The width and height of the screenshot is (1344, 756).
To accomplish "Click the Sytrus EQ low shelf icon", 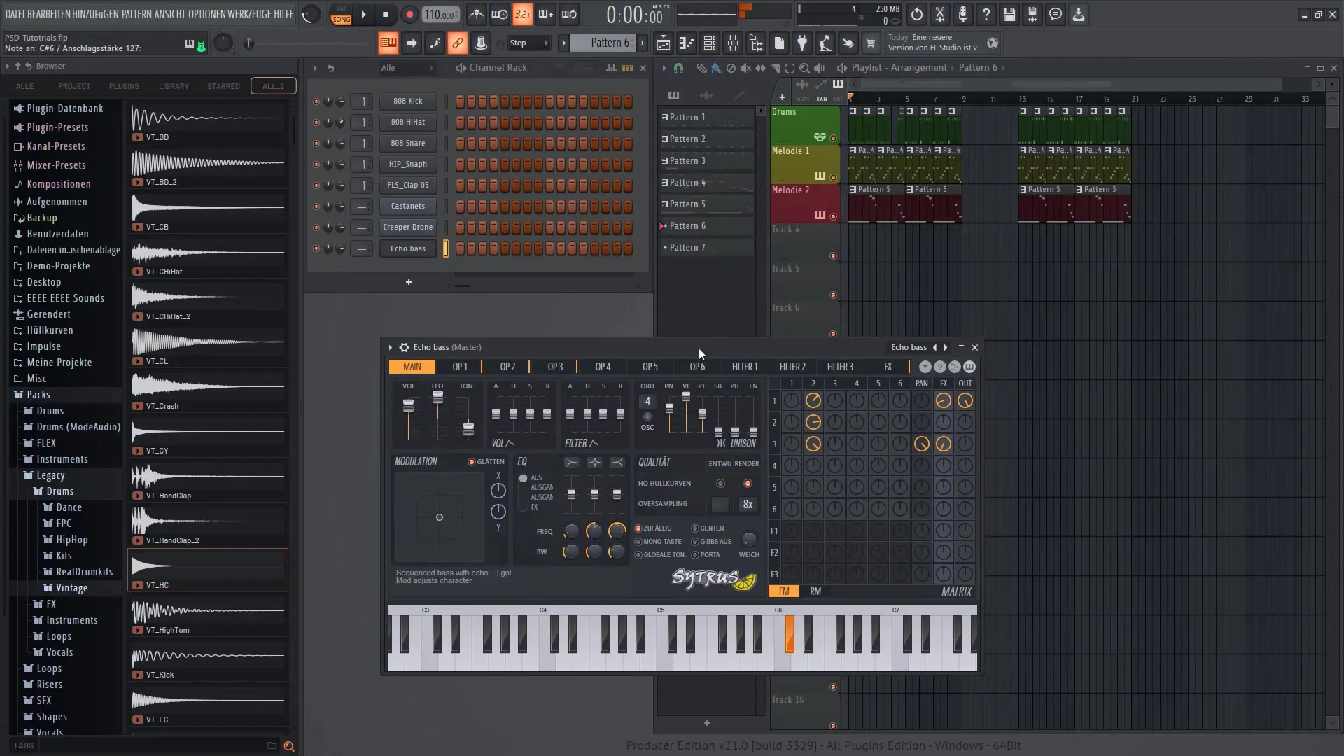I will click(x=572, y=463).
